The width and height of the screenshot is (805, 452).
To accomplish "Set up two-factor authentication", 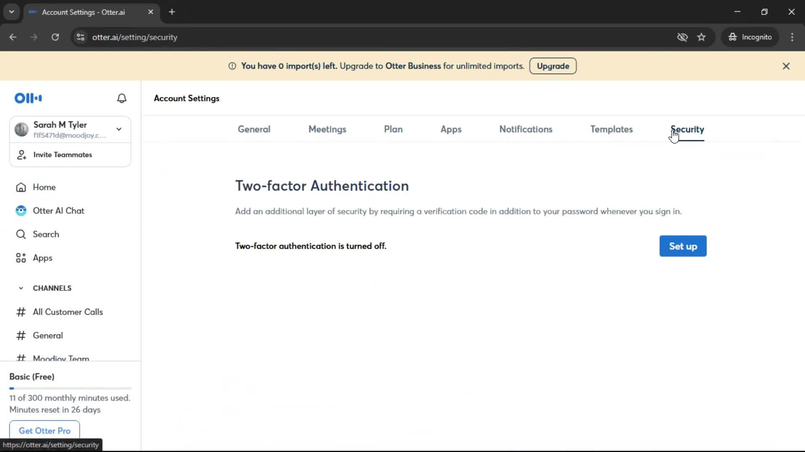I will [683, 246].
